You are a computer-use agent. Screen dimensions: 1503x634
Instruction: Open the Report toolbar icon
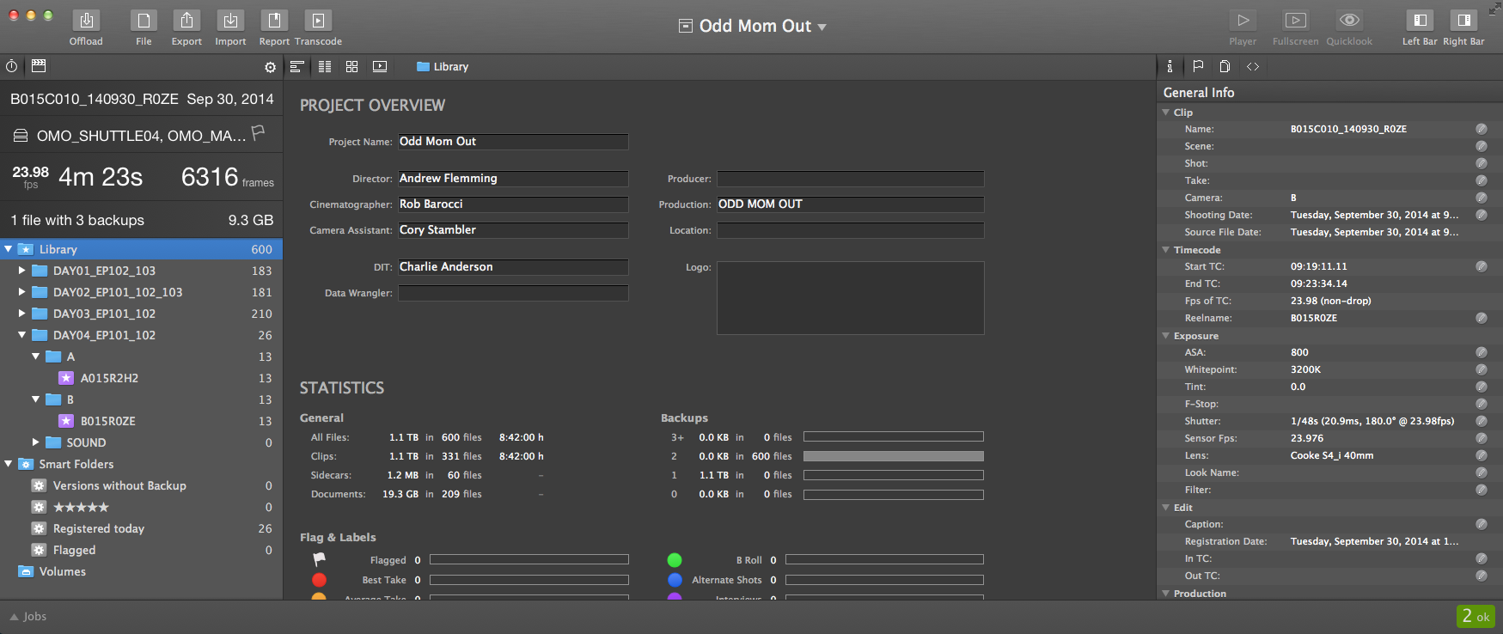(274, 21)
